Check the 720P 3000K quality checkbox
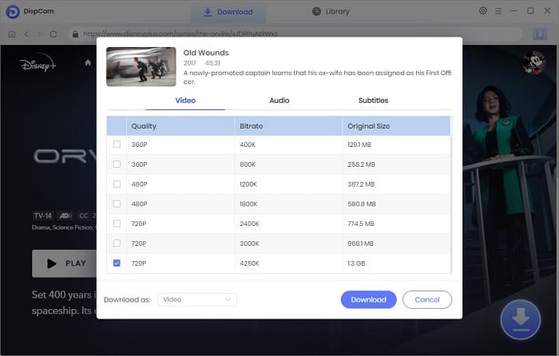The width and height of the screenshot is (559, 356). [x=117, y=243]
